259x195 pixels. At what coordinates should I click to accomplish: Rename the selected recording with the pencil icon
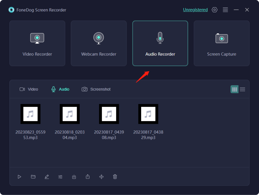[47, 177]
